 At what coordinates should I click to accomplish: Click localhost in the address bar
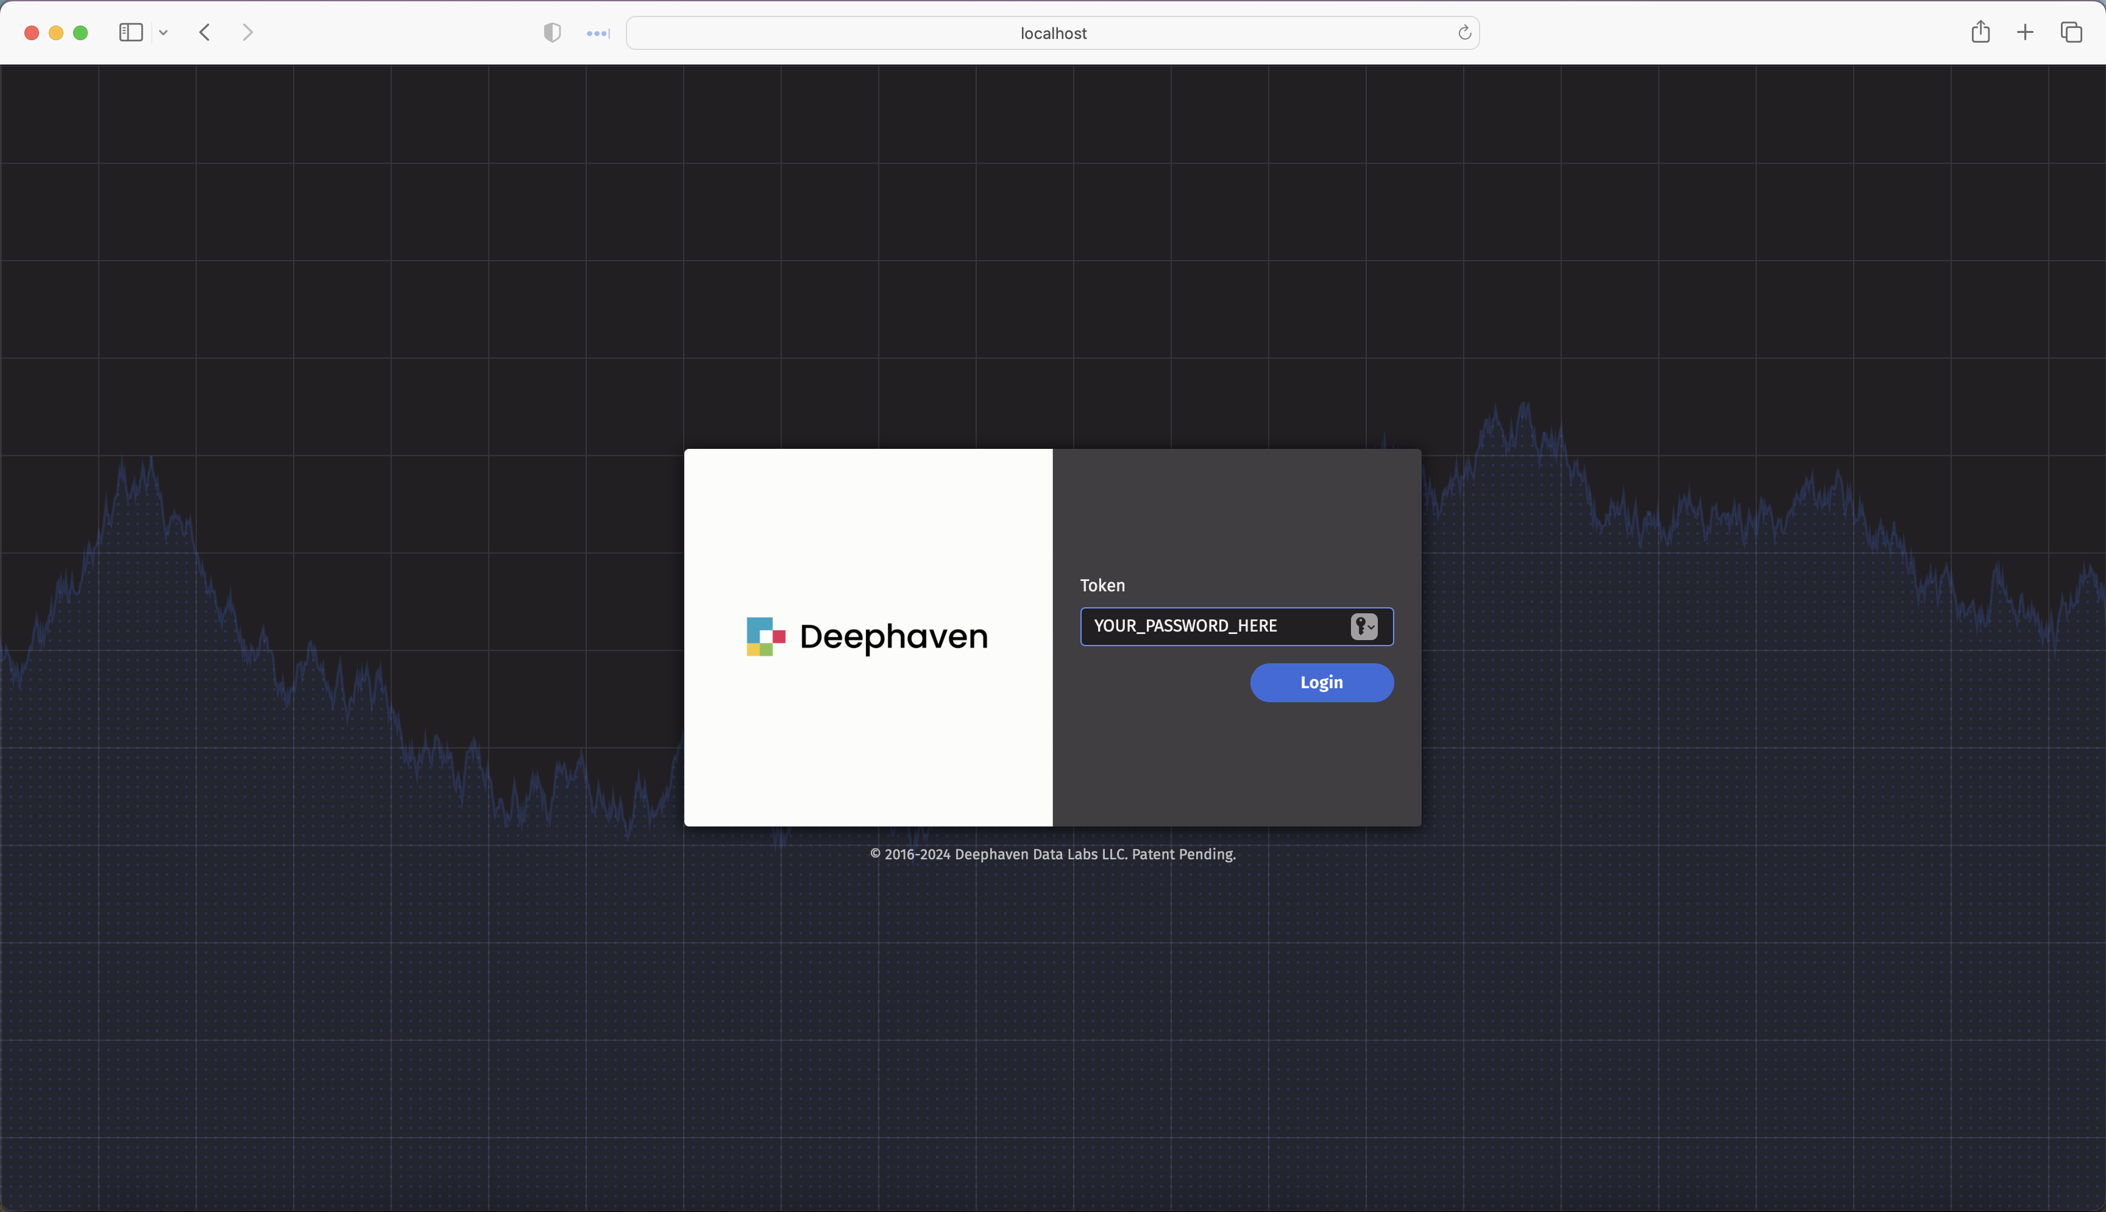[1052, 32]
